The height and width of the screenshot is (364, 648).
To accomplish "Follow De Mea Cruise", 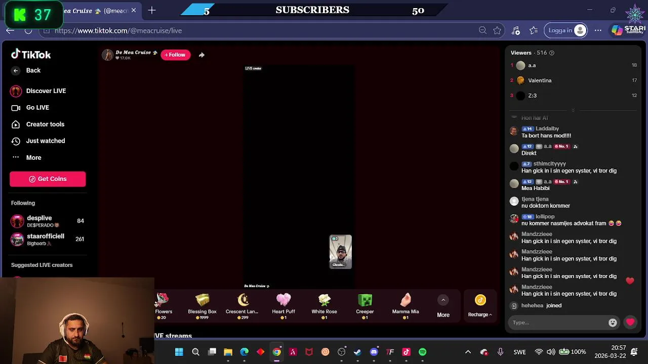I will pyautogui.click(x=176, y=55).
